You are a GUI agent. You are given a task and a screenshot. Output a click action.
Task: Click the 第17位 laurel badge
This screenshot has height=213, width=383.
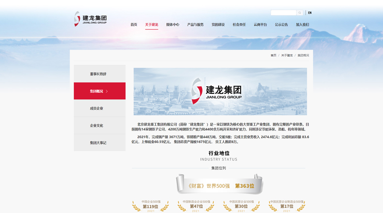[x=287, y=206]
